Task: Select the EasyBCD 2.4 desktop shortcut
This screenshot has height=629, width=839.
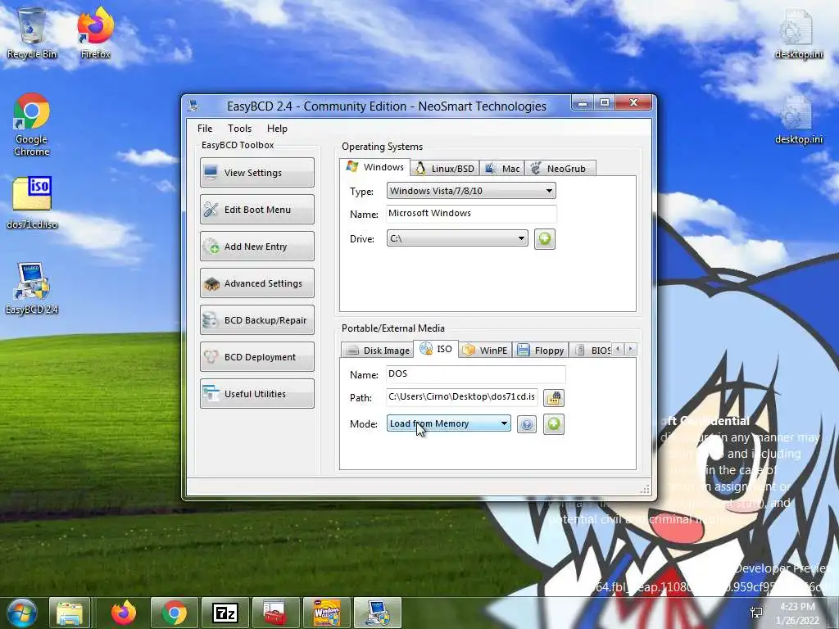Action: coord(32,289)
